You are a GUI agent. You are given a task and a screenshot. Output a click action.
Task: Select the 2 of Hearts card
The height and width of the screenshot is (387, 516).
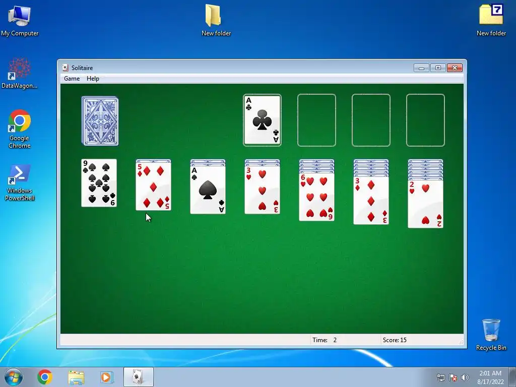coord(425,204)
